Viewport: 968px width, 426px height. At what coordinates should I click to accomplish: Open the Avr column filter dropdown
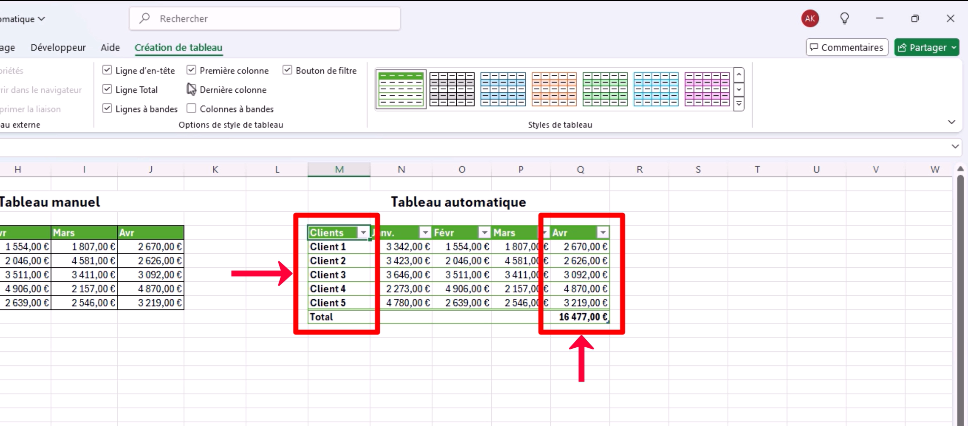point(602,232)
